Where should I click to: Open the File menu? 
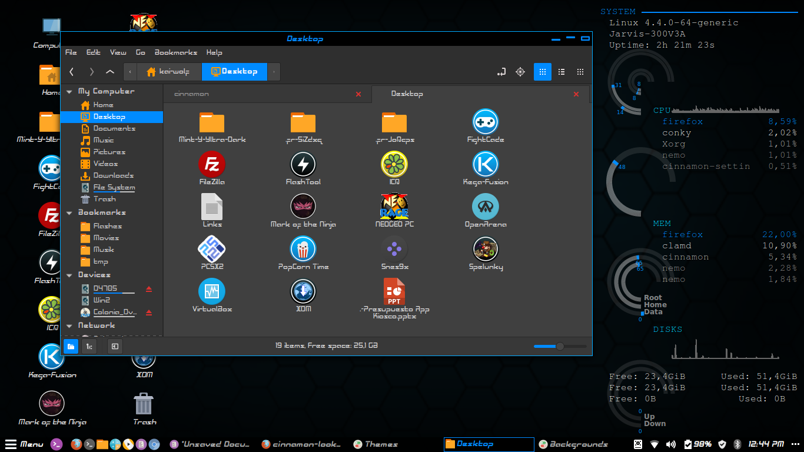tap(71, 52)
